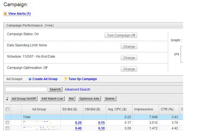Open the View Alerts (1) link
Viewport: 200px width, 131px height.
(19, 14)
